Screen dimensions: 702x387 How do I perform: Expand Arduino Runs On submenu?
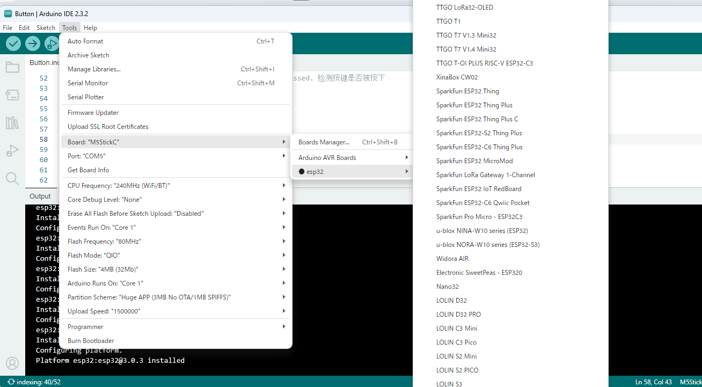175,283
